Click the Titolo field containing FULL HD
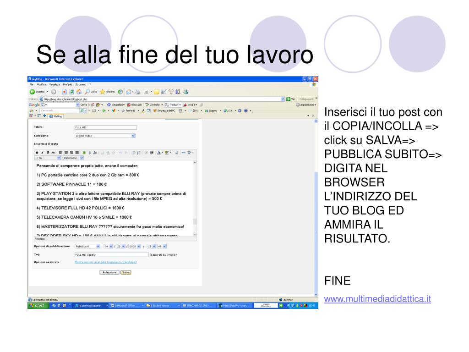469x352 pixels. point(106,127)
